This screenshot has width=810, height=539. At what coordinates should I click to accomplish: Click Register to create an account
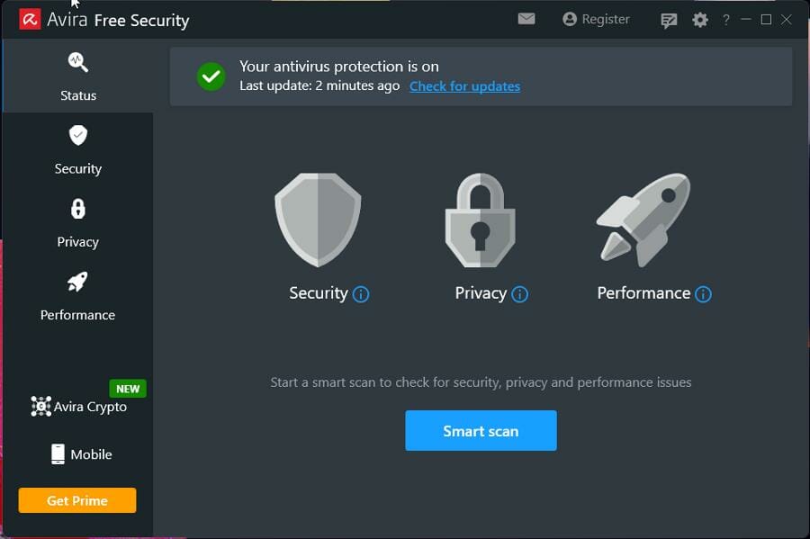596,19
